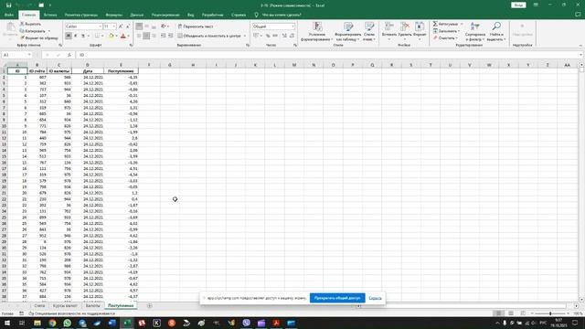Open Windows Start menu
The height and width of the screenshot is (329, 585).
click(7, 323)
